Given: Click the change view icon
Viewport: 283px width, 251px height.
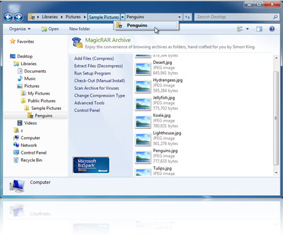Looking at the screenshot, I should pos(240,29).
